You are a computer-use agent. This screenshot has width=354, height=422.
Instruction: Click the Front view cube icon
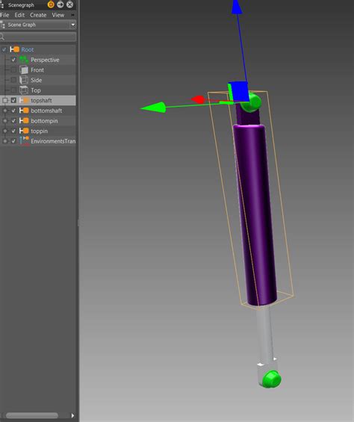(x=24, y=70)
